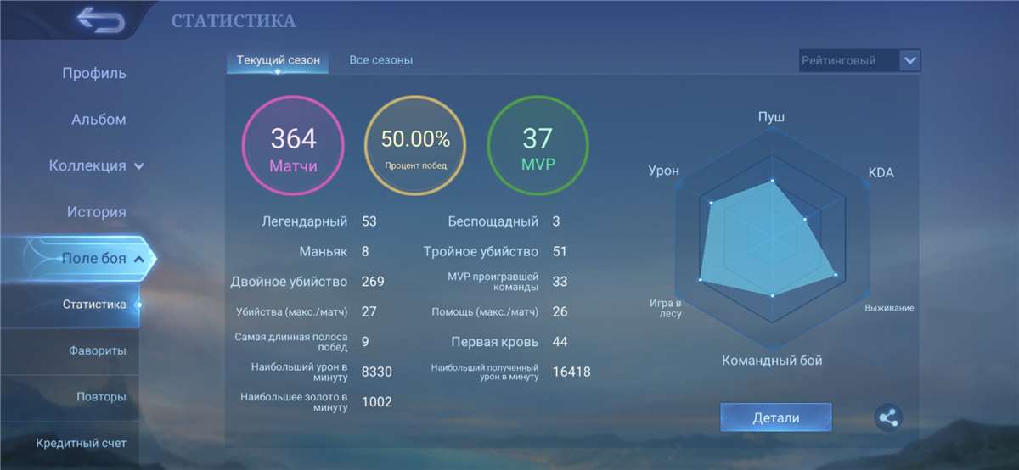1019x470 pixels.
Task: Click the KDA radar chart label
Action: 881,172
